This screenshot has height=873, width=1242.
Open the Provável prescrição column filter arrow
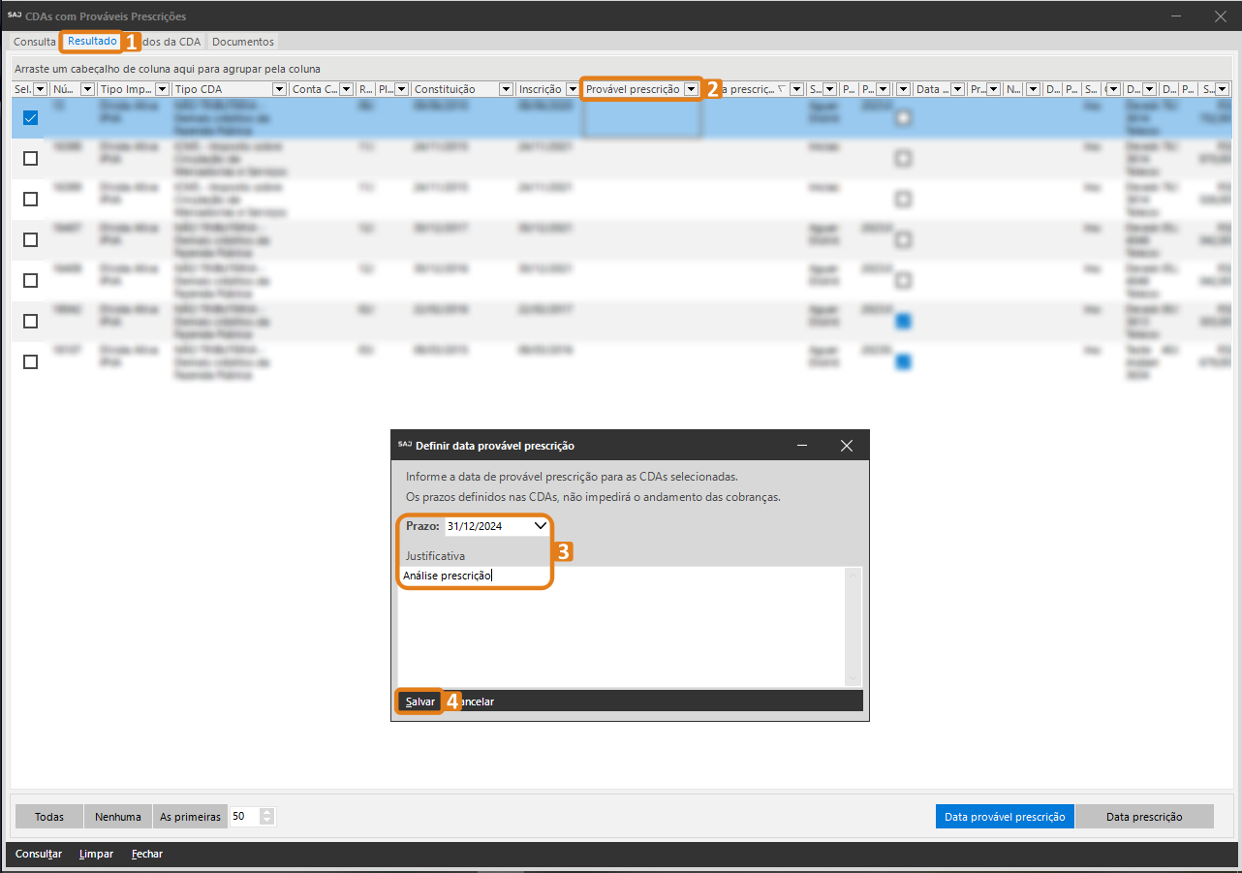tap(691, 89)
